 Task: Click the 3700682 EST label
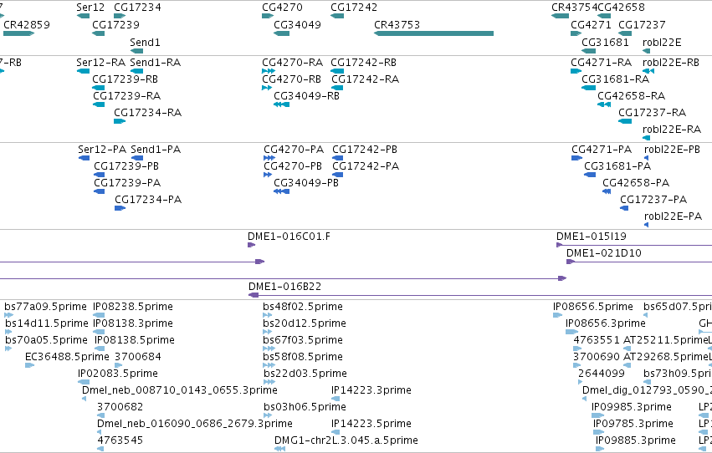pyautogui.click(x=120, y=407)
